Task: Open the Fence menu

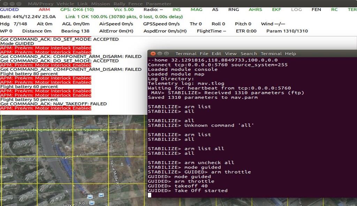Action: click(136, 4)
